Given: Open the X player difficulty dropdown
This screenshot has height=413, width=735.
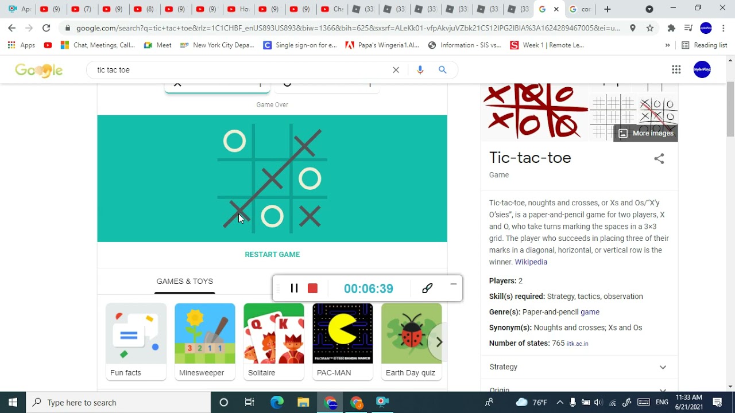Looking at the screenshot, I should click(x=217, y=86).
